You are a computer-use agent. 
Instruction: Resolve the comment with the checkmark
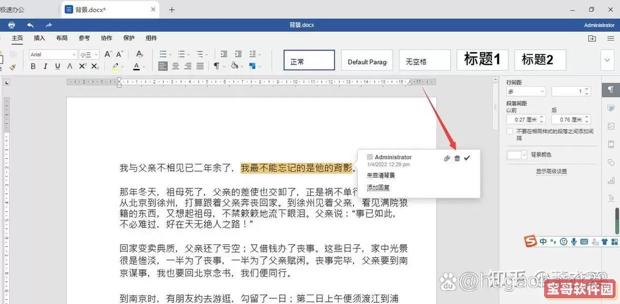click(x=467, y=158)
